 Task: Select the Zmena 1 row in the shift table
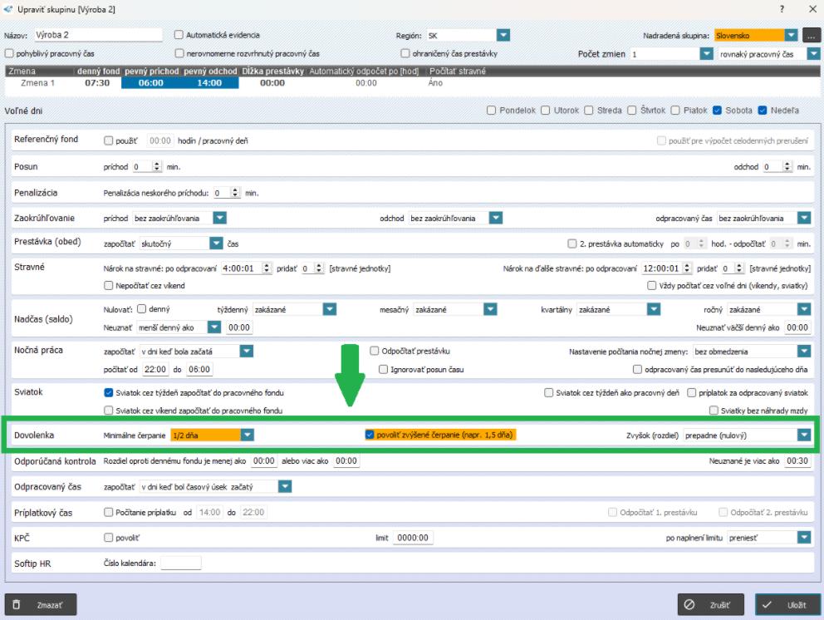coord(37,83)
